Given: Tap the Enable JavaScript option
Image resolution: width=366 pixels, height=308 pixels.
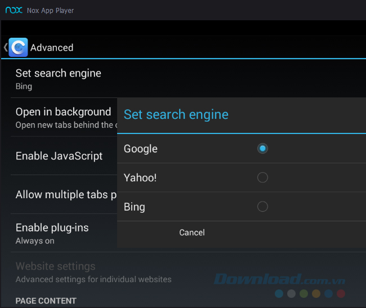Looking at the screenshot, I should click(x=59, y=156).
